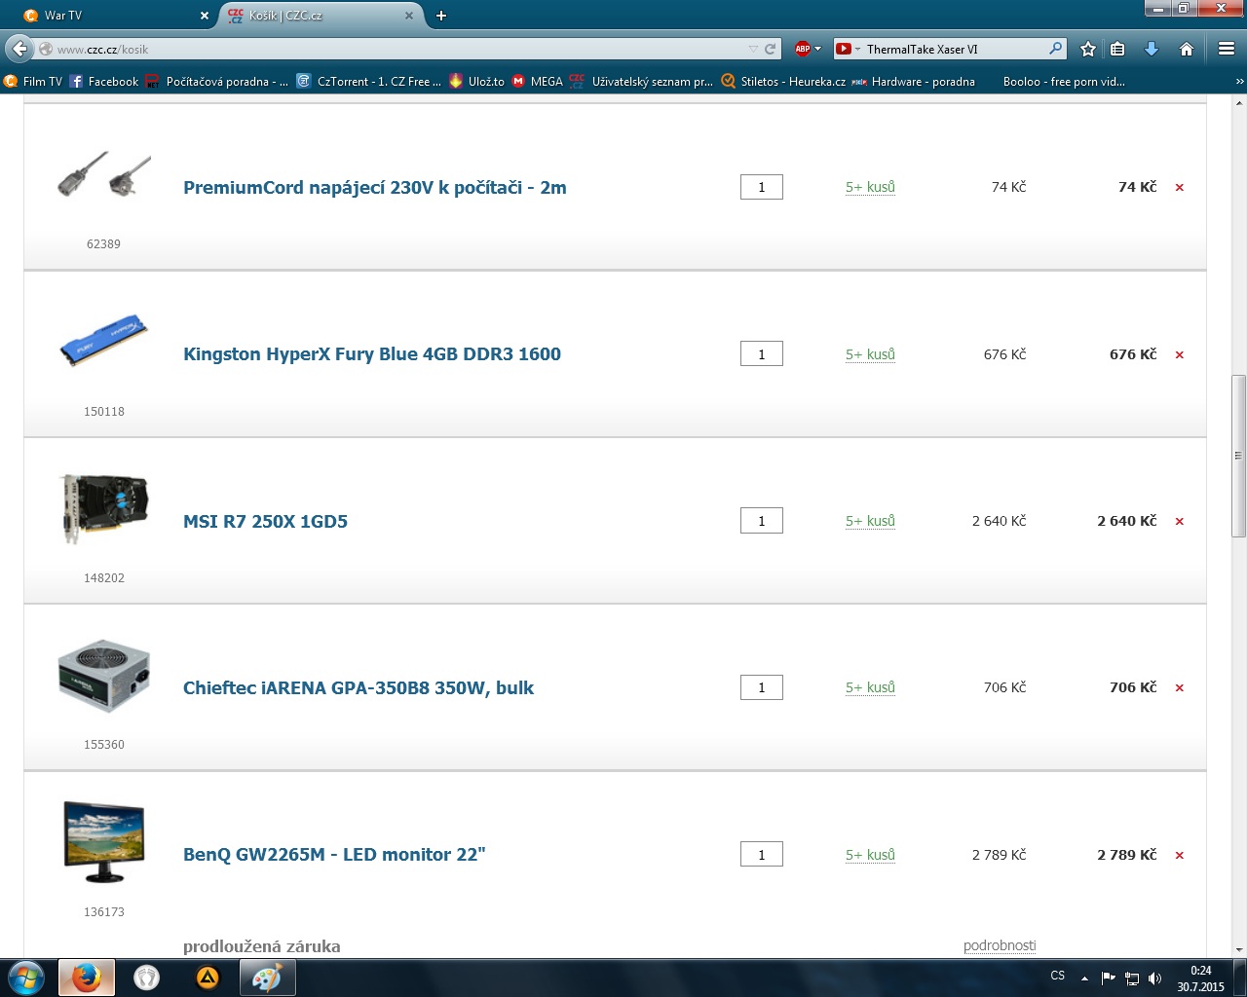Edit quantity field for Kingston HyperX Fury
The height and width of the screenshot is (997, 1247).
(x=762, y=354)
